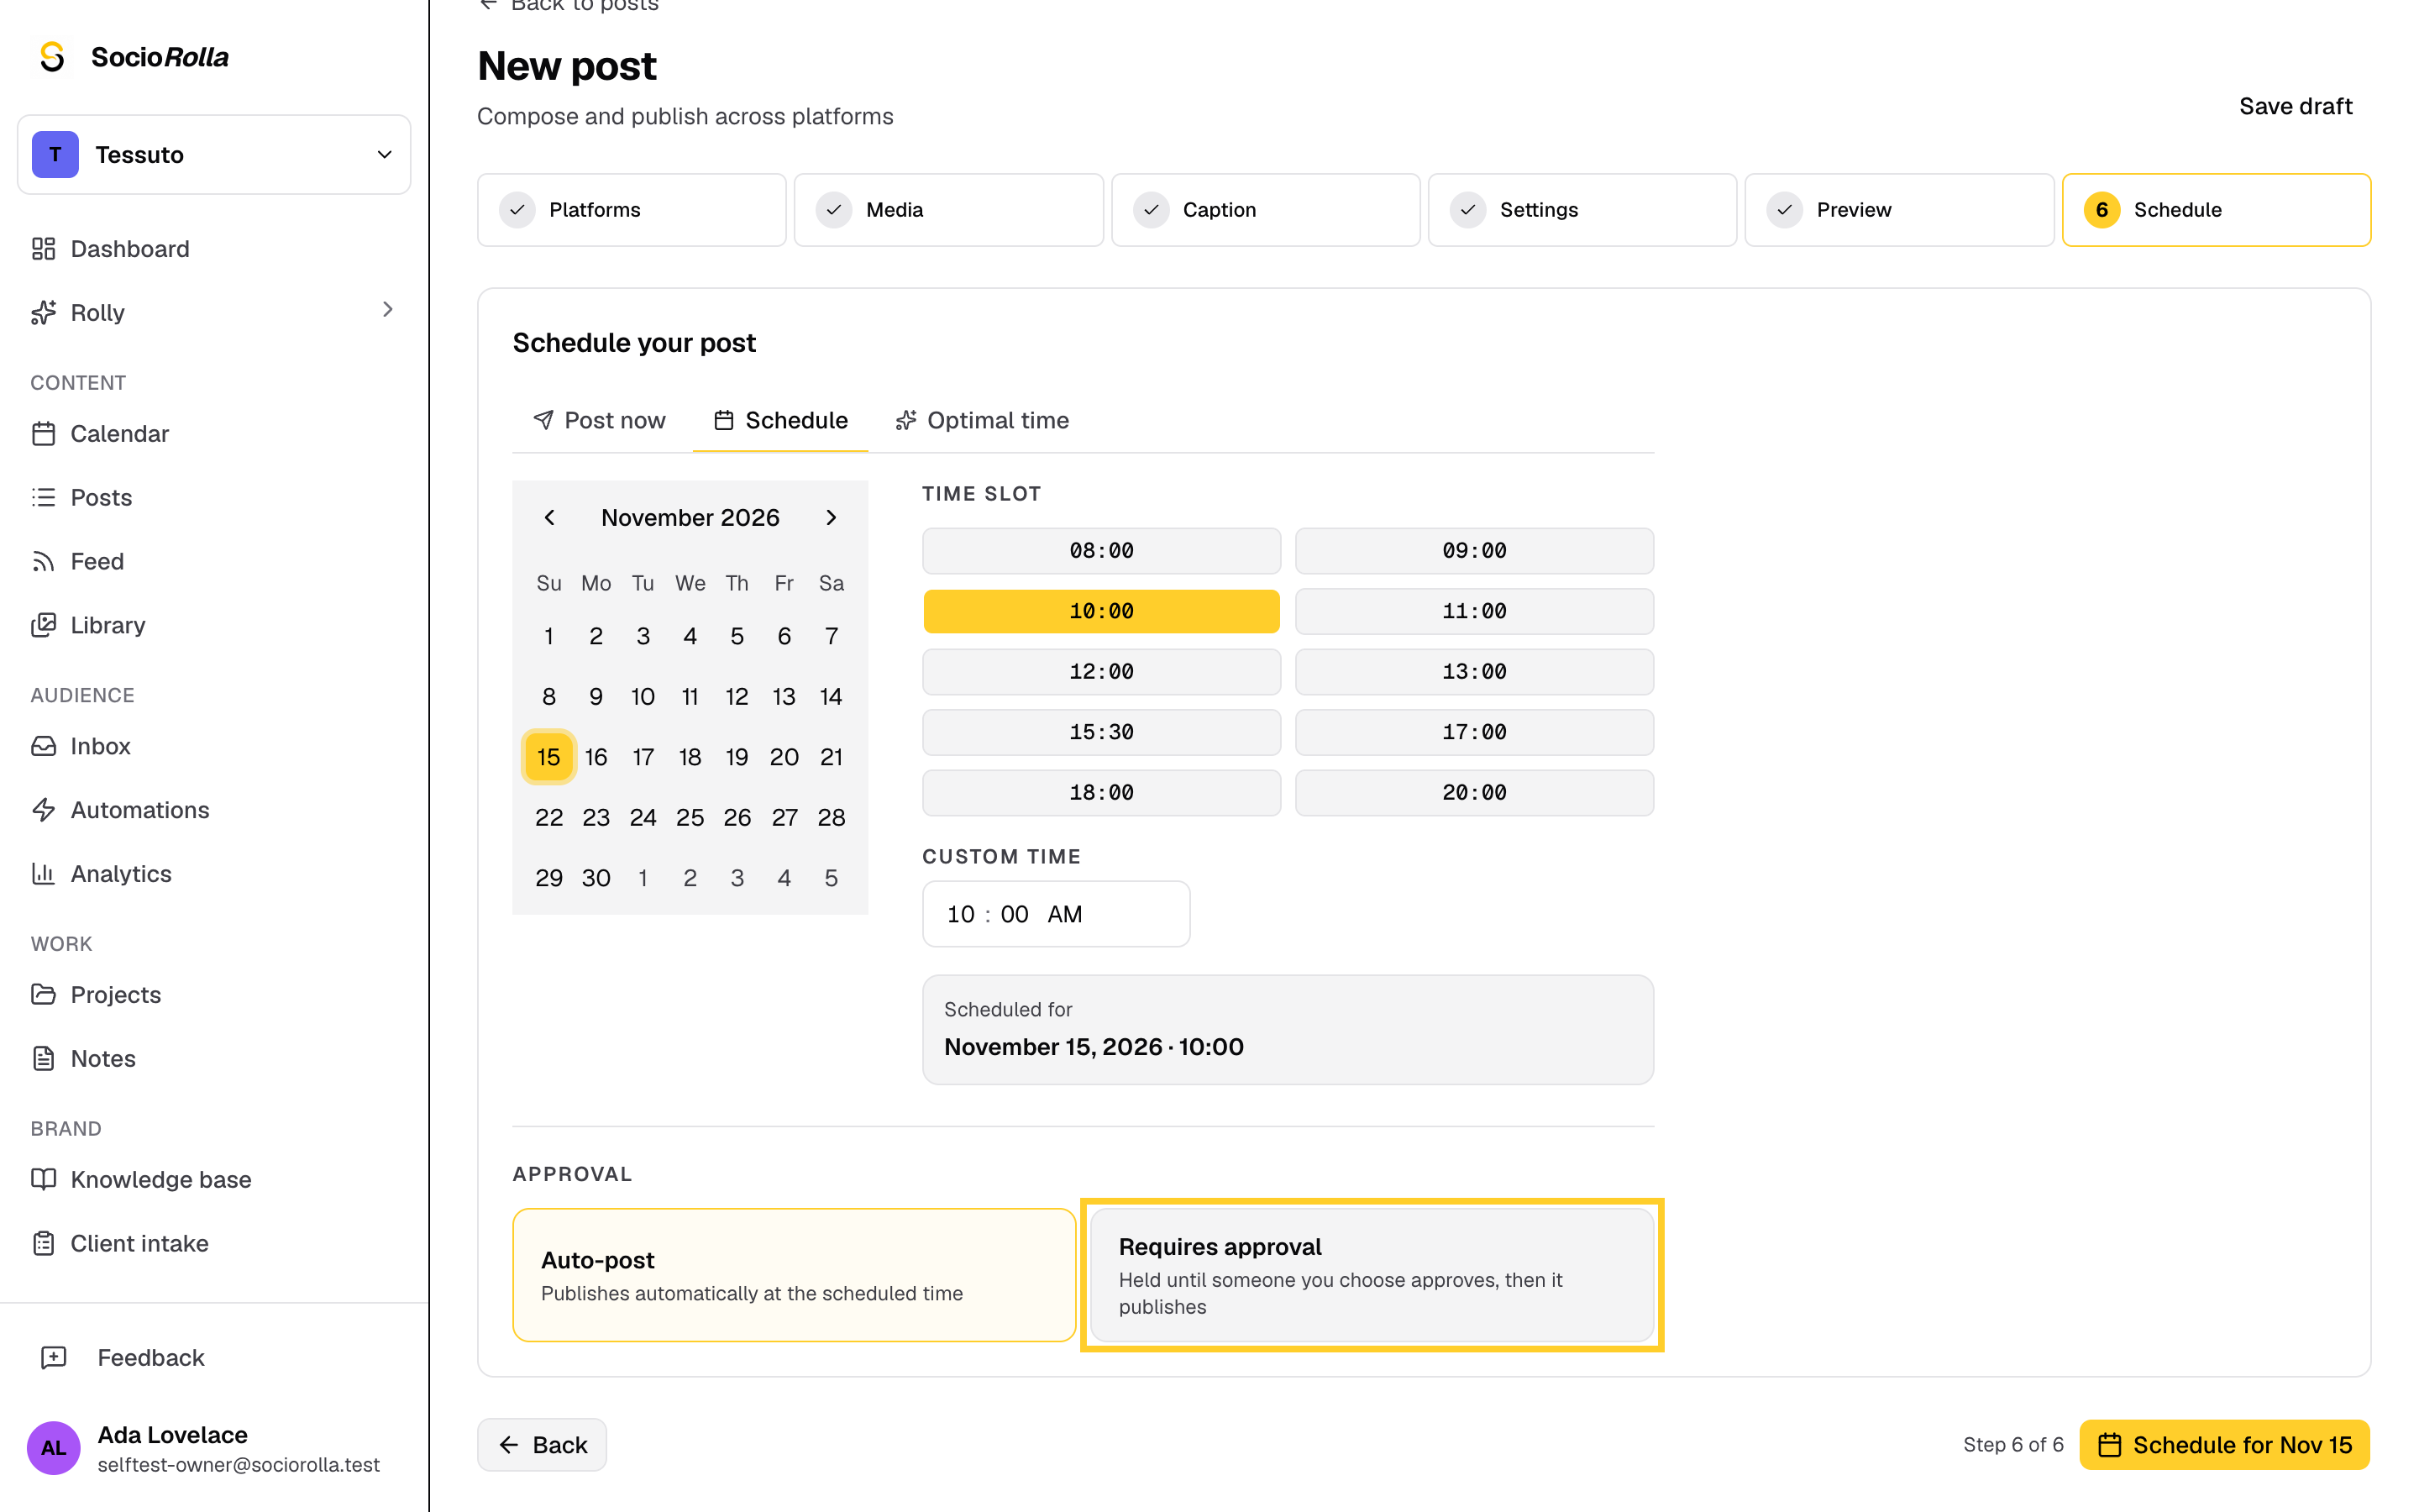This screenshot has height=1512, width=2419.
Task: Go to previous month in calendar
Action: click(548, 518)
